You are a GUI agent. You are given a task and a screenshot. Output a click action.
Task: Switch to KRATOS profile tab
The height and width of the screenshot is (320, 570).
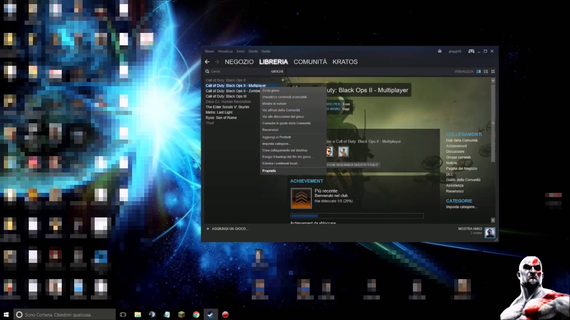coord(345,62)
